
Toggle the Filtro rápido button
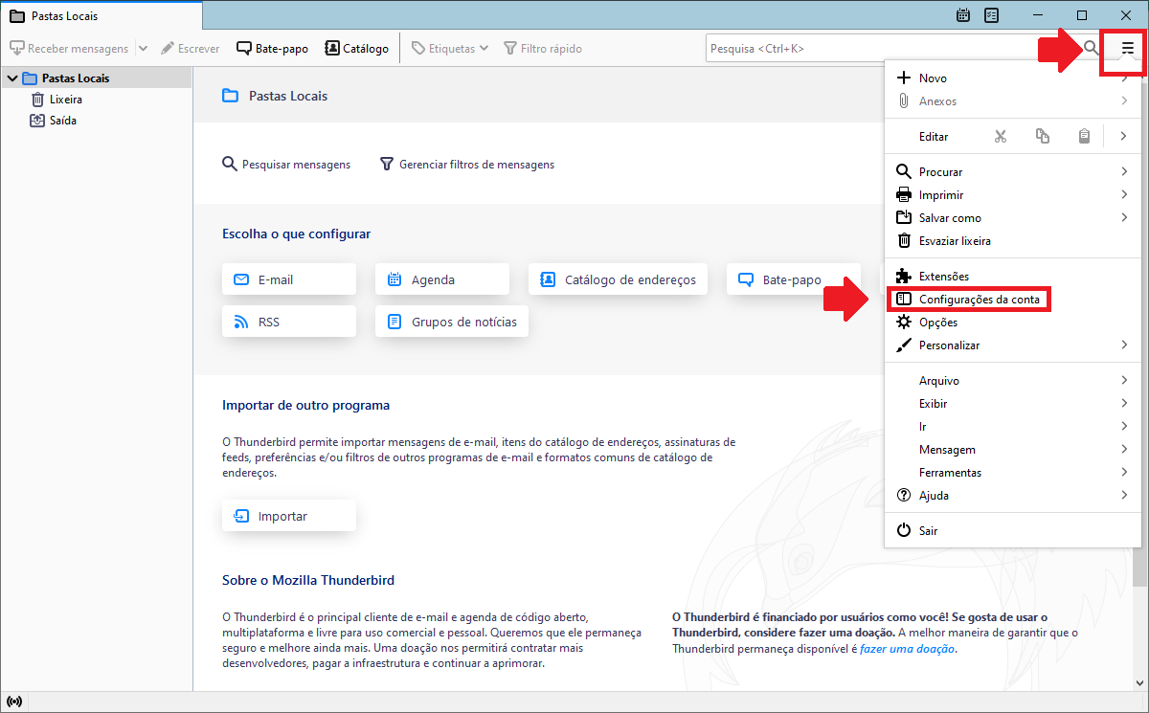(x=543, y=48)
